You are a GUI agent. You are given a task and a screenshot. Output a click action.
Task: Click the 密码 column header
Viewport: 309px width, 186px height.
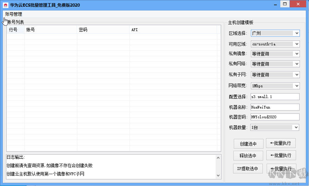pyautogui.click(x=103, y=30)
